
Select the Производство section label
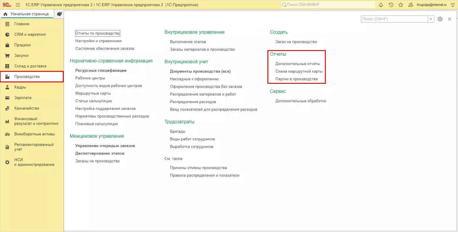[27, 77]
